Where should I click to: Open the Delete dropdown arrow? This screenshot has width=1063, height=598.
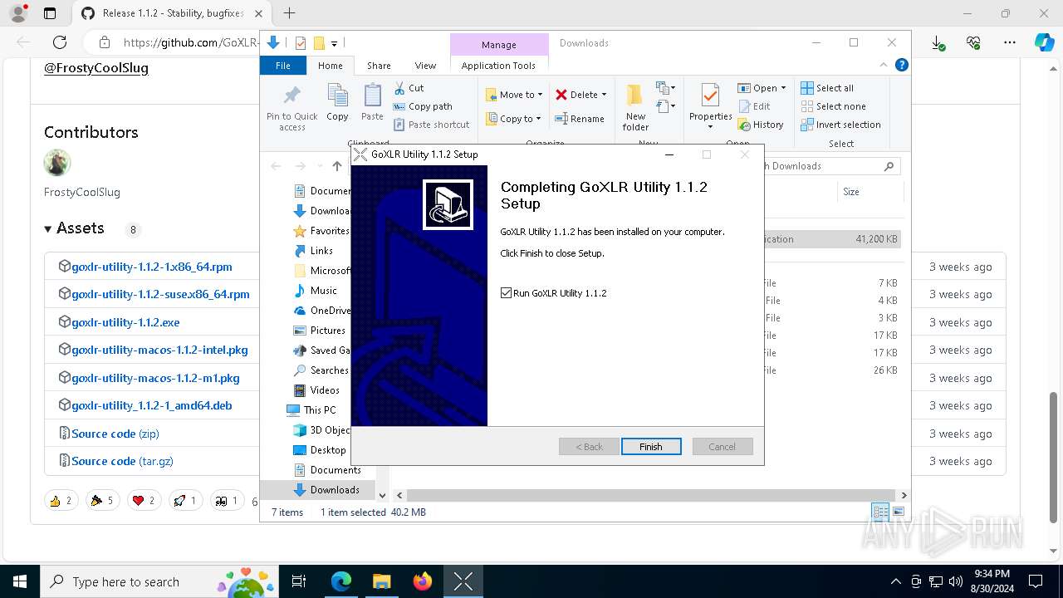click(604, 95)
